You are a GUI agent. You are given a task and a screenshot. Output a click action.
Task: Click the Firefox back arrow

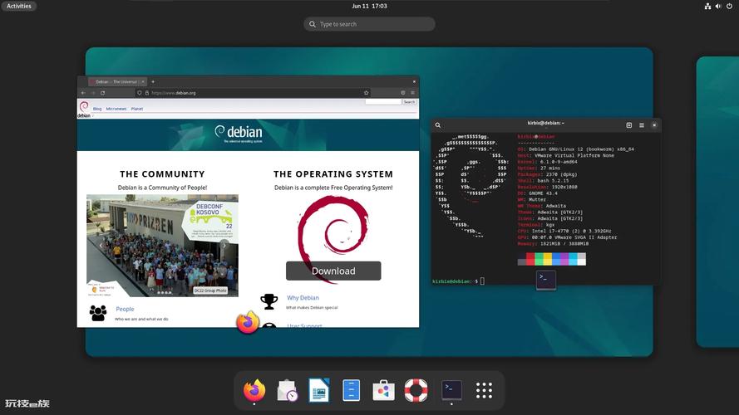coord(83,93)
